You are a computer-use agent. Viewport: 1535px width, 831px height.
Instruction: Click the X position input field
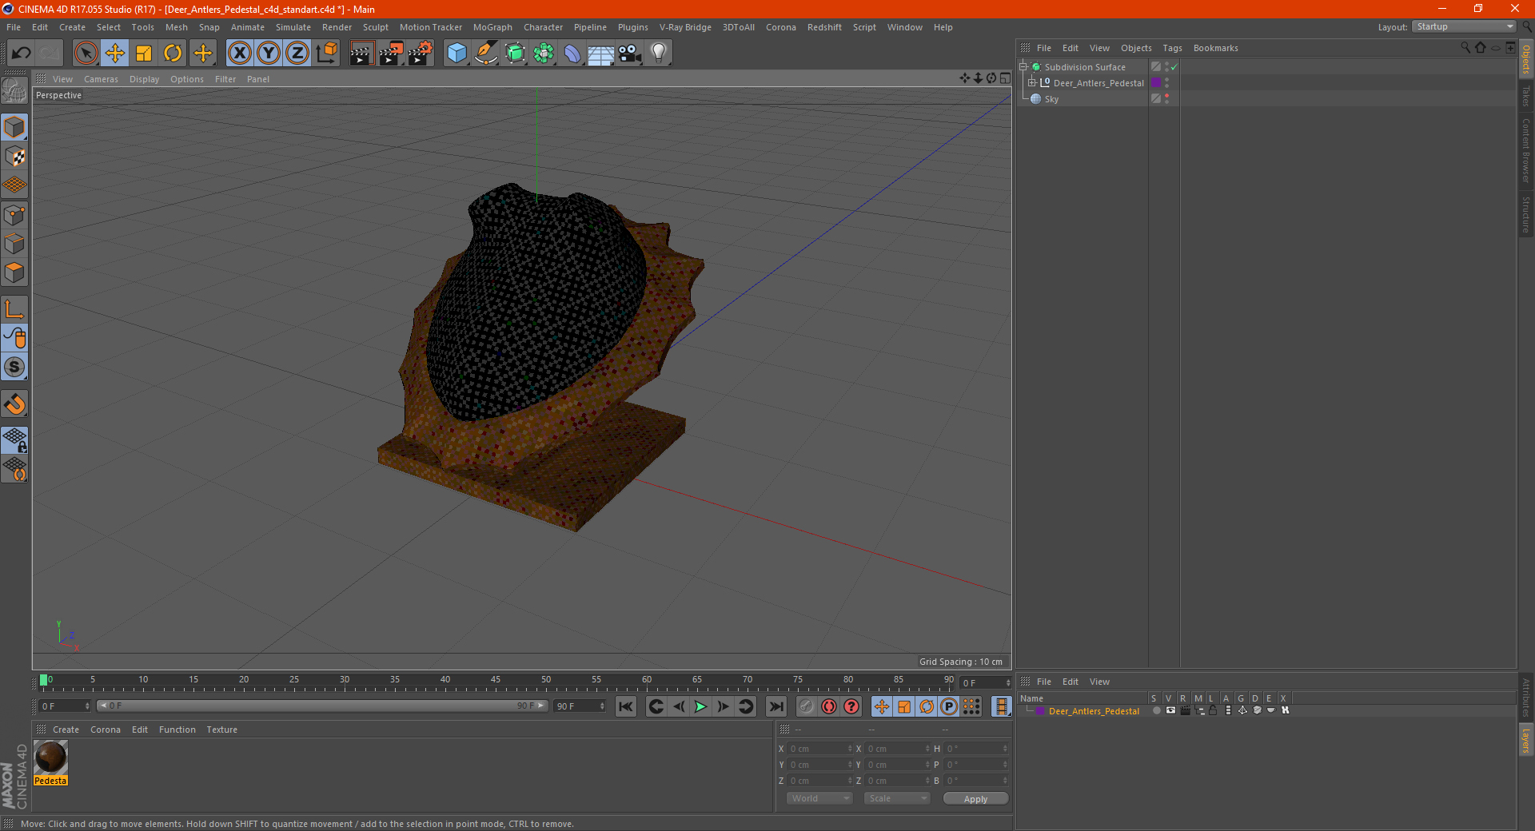pos(820,749)
